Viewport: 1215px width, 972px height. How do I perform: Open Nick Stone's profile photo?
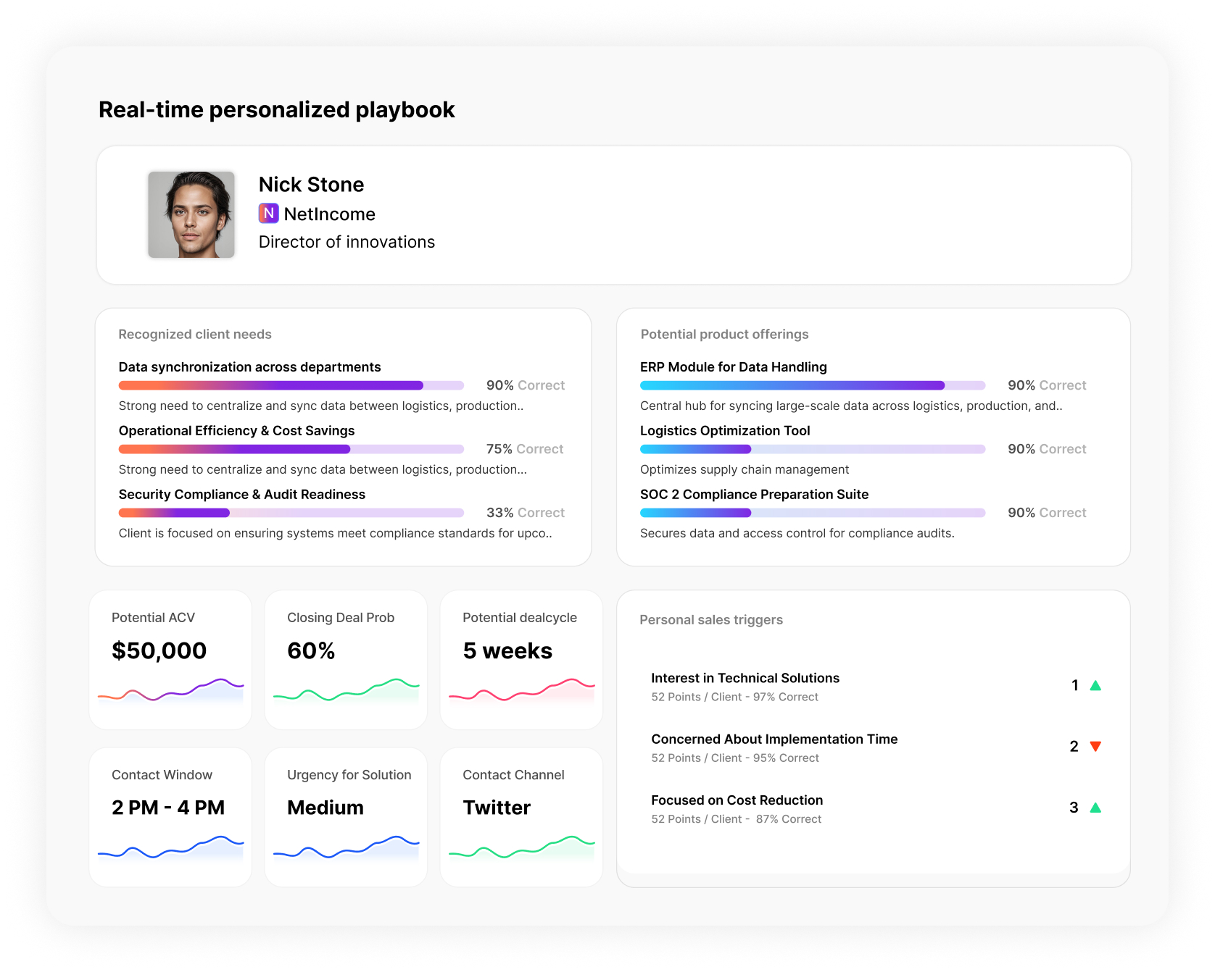(x=191, y=214)
